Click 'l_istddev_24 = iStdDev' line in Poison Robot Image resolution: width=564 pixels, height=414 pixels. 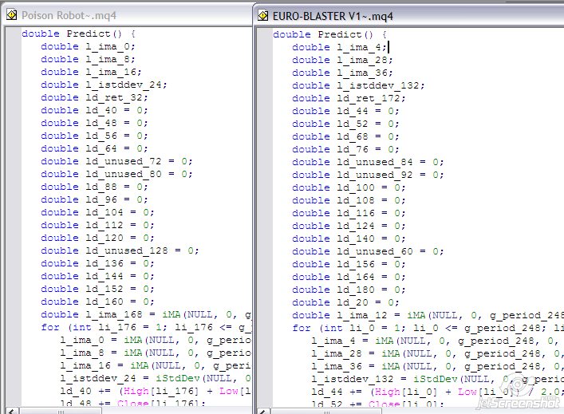[x=156, y=379]
